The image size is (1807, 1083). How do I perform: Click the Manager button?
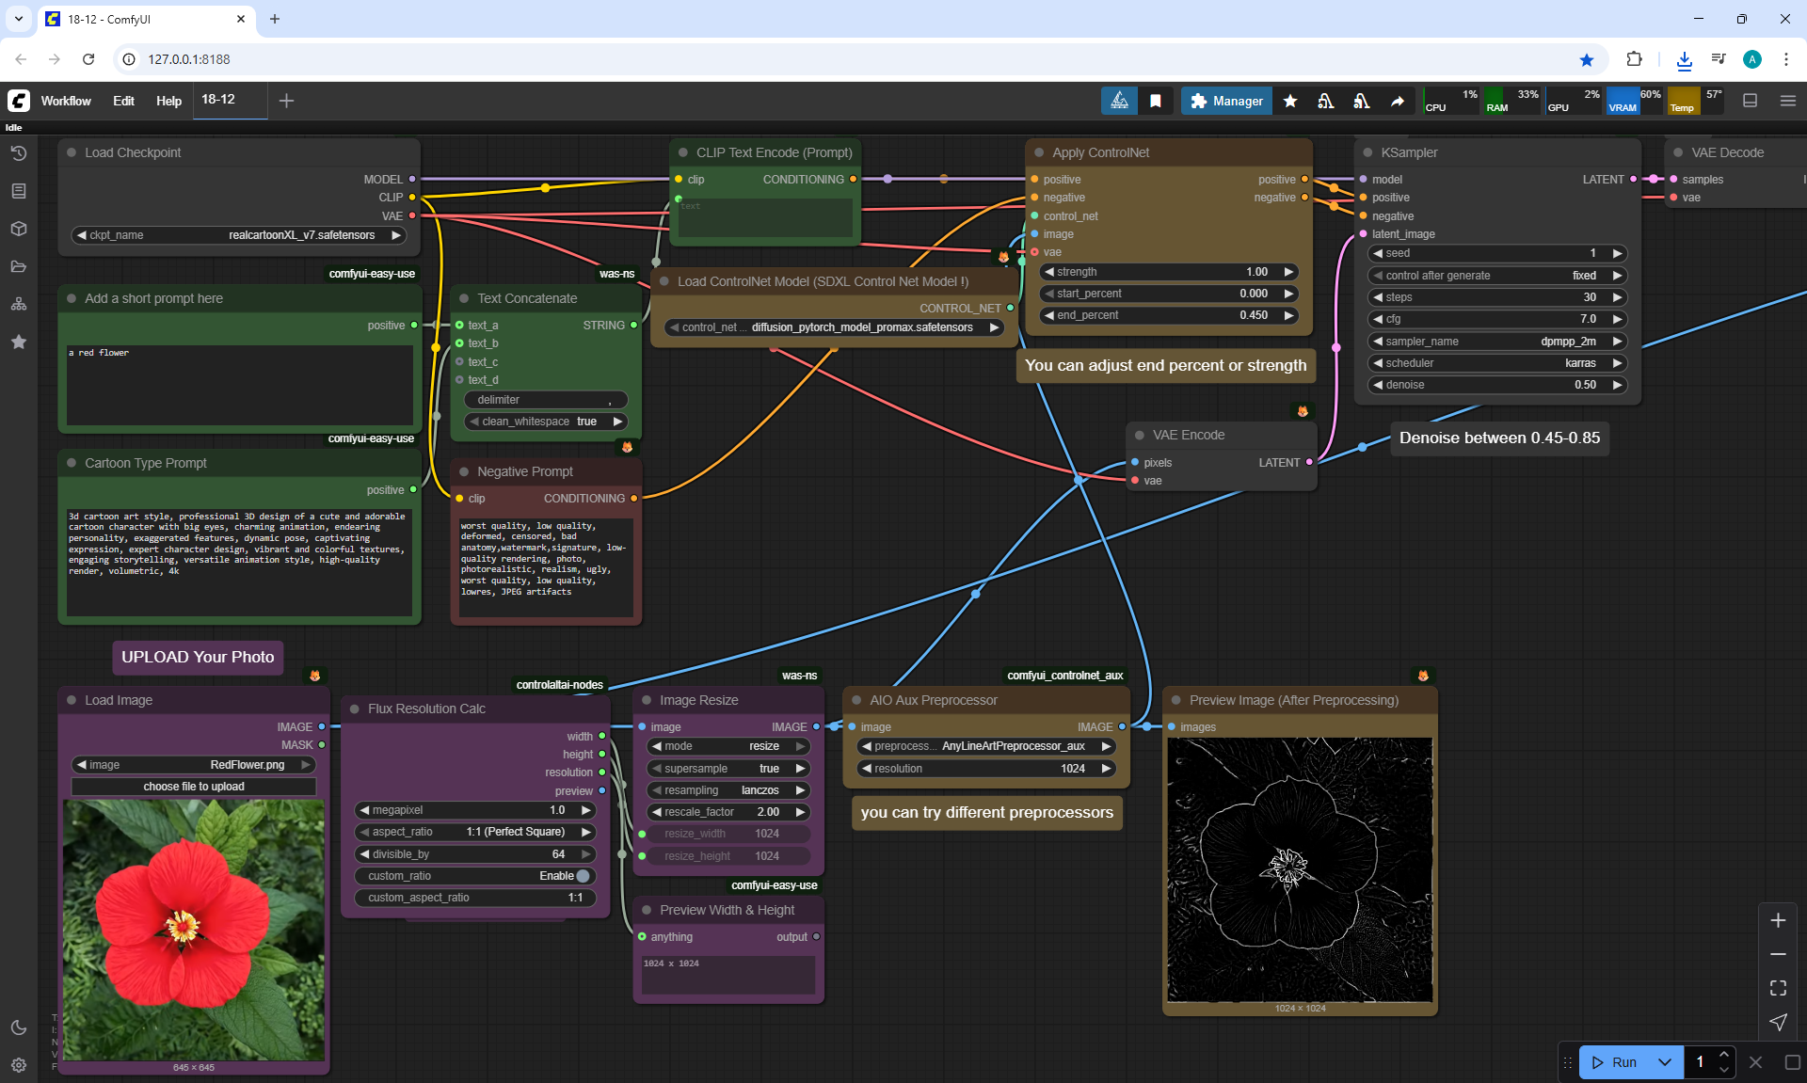(1226, 101)
